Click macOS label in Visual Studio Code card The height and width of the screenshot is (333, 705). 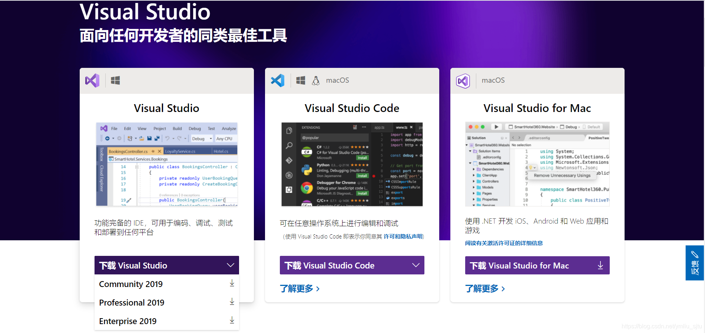click(337, 80)
